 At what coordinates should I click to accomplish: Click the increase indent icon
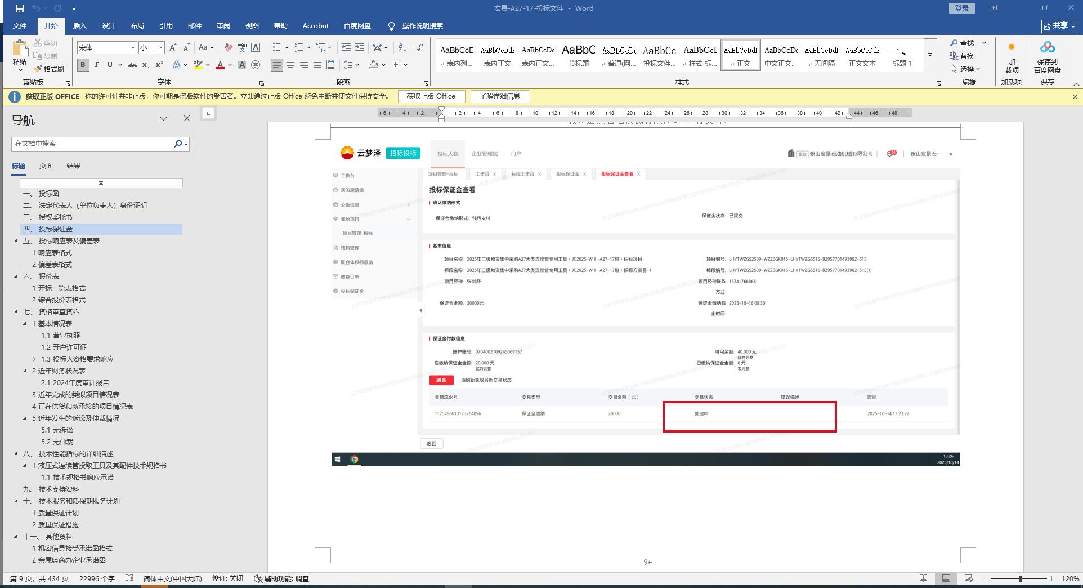click(360, 47)
